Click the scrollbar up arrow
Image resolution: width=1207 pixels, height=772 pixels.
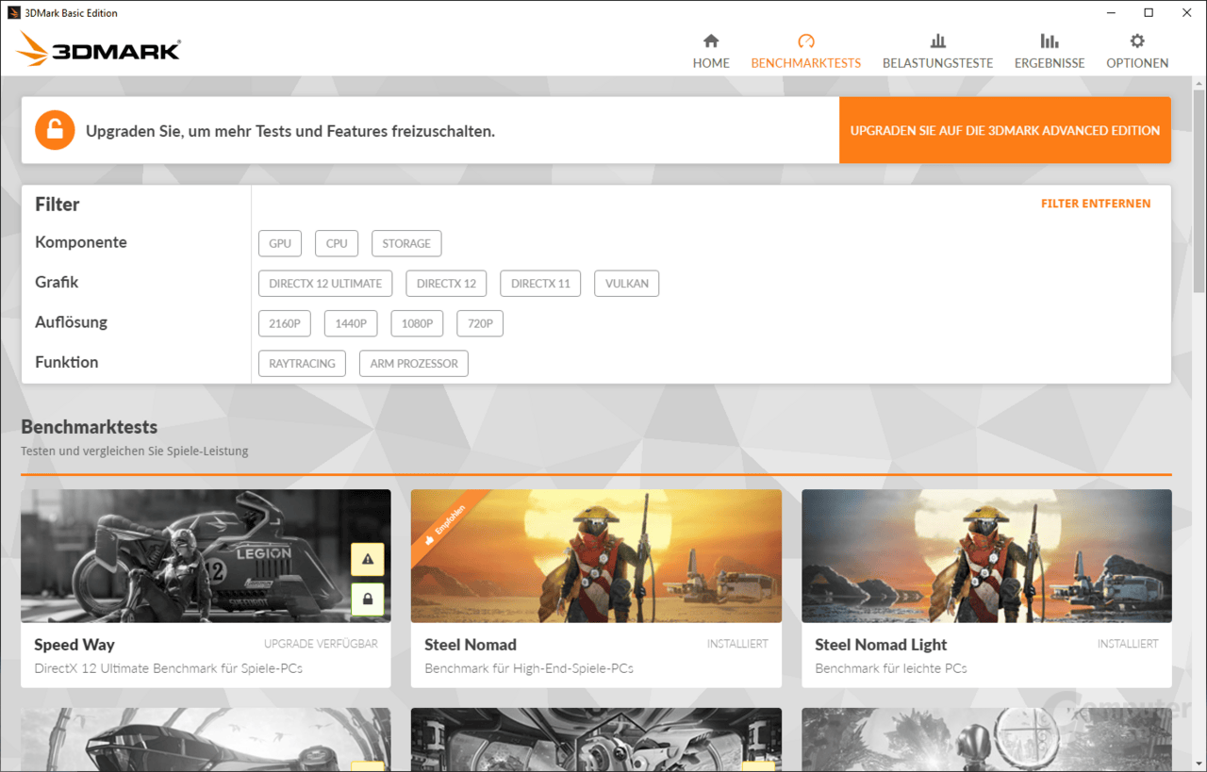tap(1199, 83)
